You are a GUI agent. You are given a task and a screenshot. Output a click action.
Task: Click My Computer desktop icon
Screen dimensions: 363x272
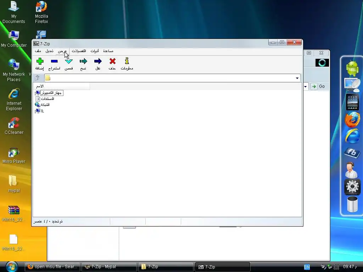tap(14, 39)
